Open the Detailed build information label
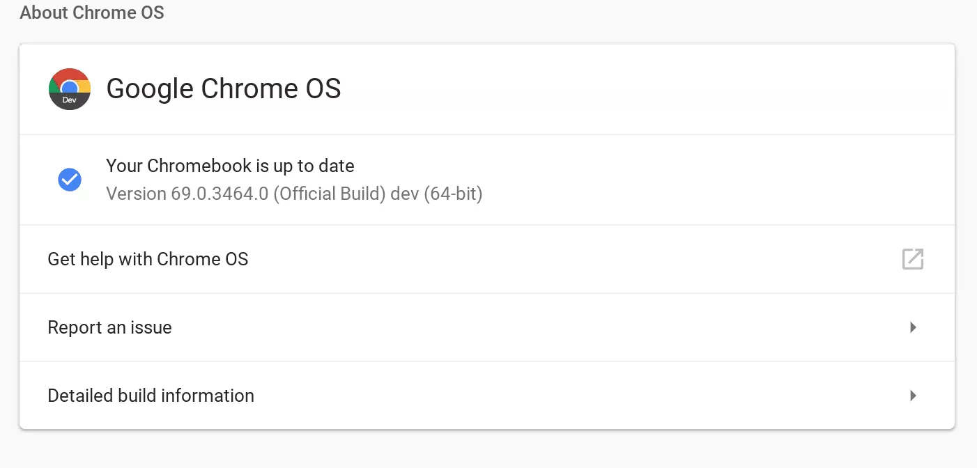Image resolution: width=977 pixels, height=468 pixels. tap(151, 396)
